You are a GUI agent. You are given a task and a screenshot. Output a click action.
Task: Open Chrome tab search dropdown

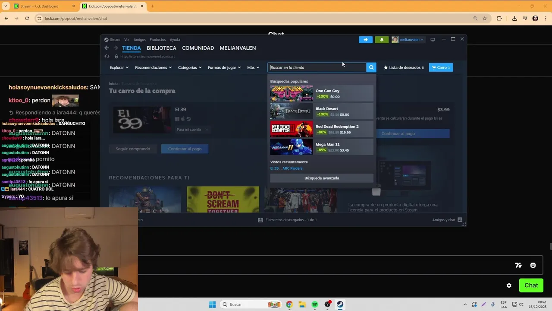tap(6, 6)
